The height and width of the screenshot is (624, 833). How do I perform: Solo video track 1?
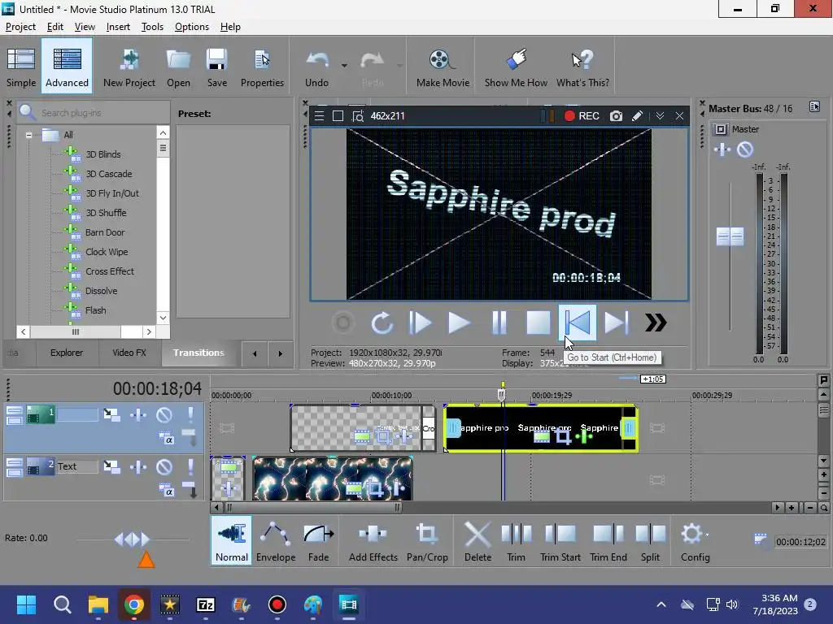point(190,414)
